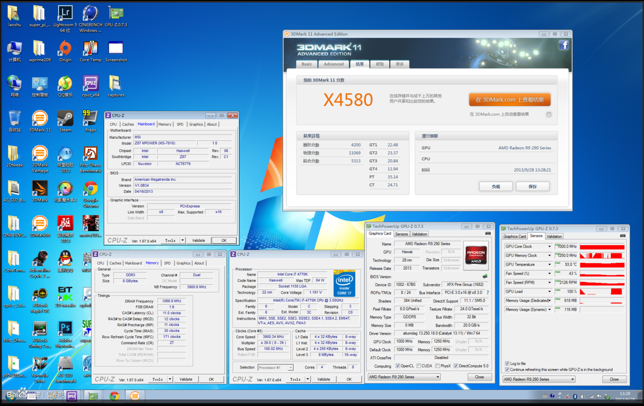Click the Driver Version field in GPU-Z
The width and height of the screenshot is (644, 406).
pos(441,333)
